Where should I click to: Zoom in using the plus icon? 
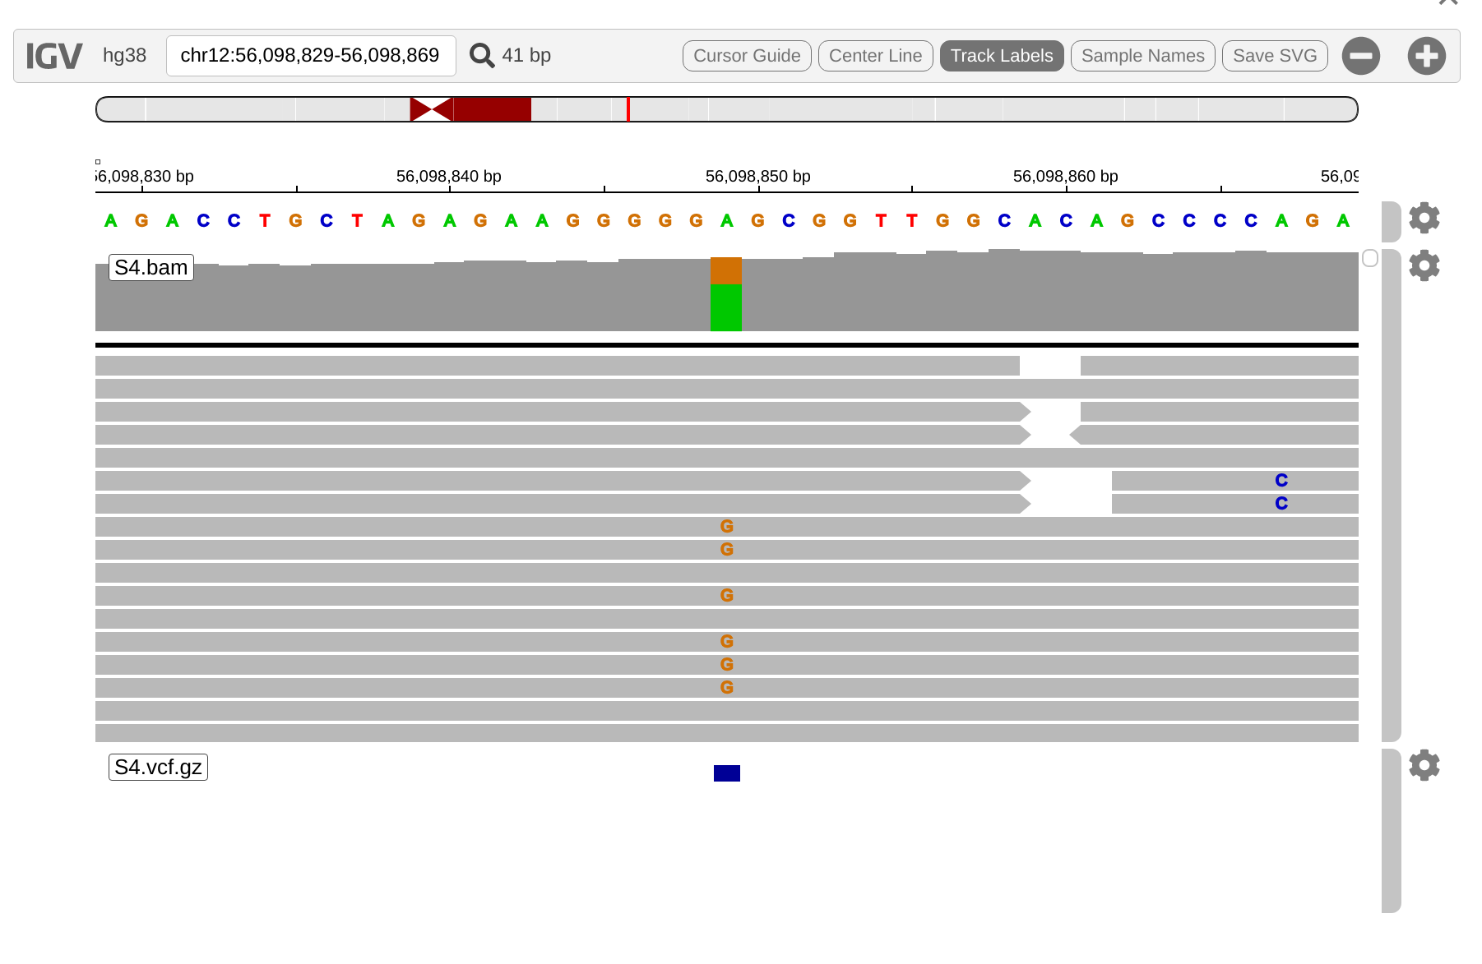(x=1426, y=56)
